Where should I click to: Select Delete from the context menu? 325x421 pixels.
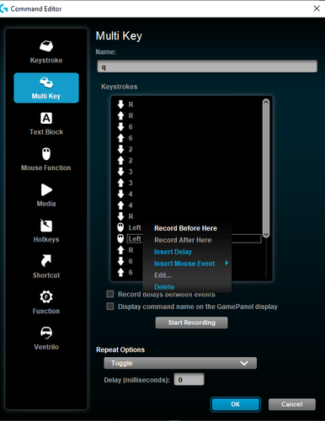point(164,287)
